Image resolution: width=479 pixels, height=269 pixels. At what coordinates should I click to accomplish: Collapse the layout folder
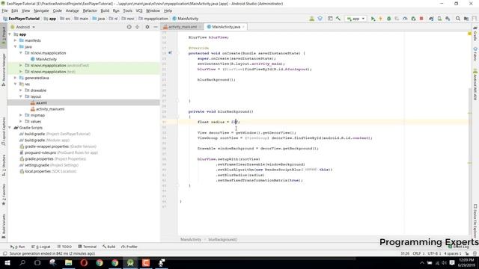coord(21,96)
